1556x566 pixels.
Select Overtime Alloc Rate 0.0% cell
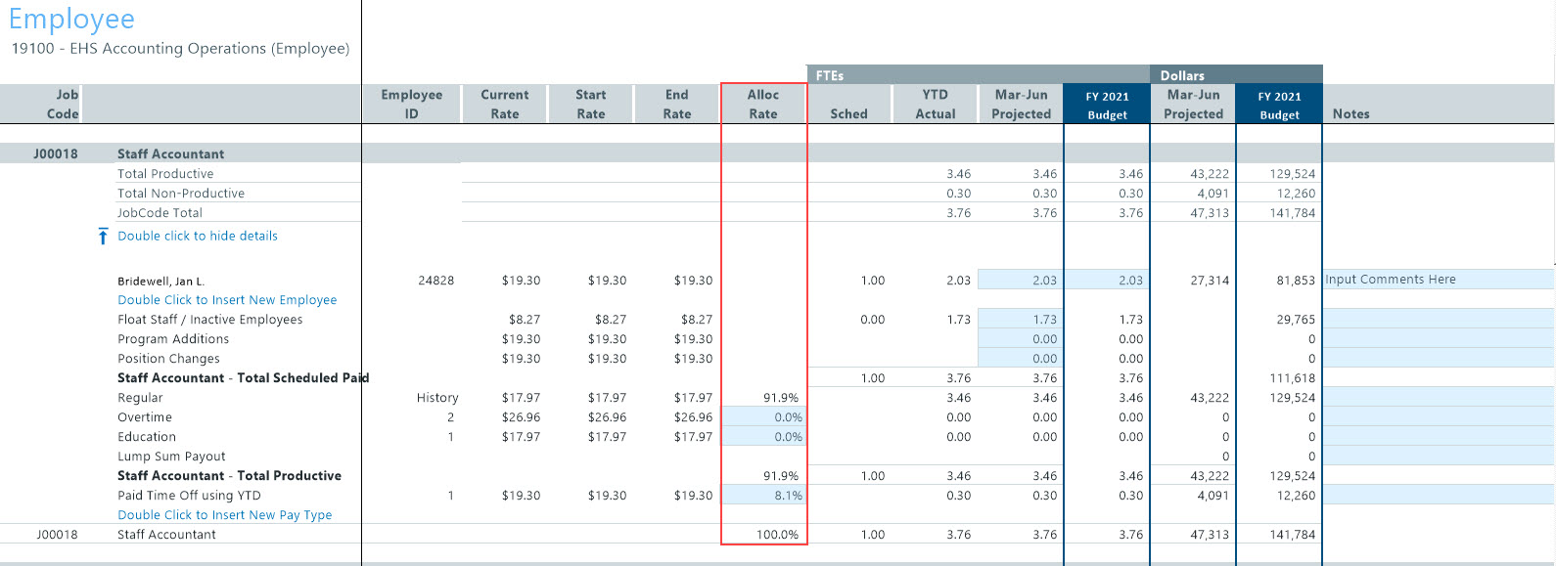(x=763, y=417)
